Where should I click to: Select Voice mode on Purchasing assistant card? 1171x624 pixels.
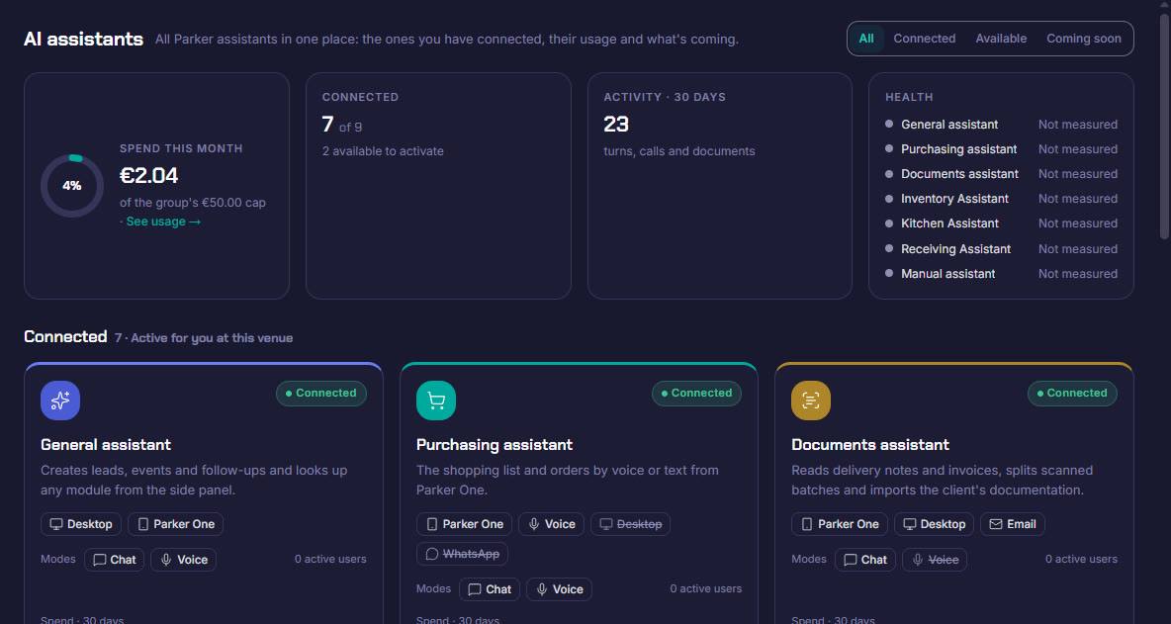tap(560, 589)
